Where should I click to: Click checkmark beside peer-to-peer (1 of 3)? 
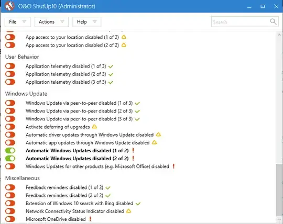137,104
